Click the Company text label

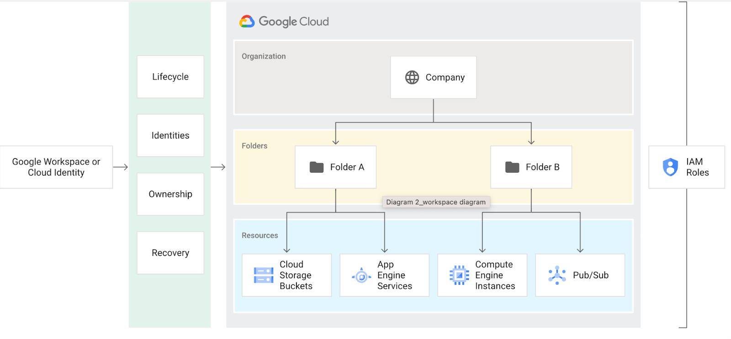click(445, 78)
